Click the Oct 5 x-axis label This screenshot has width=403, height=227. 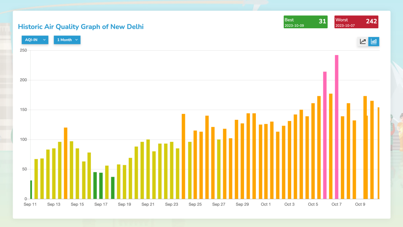point(313,205)
